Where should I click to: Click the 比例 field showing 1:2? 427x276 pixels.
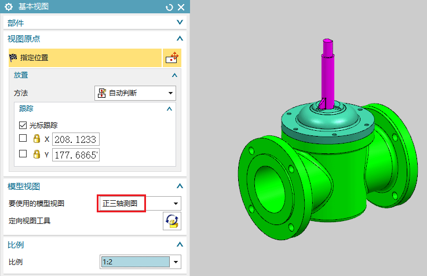pyautogui.click(x=136, y=262)
